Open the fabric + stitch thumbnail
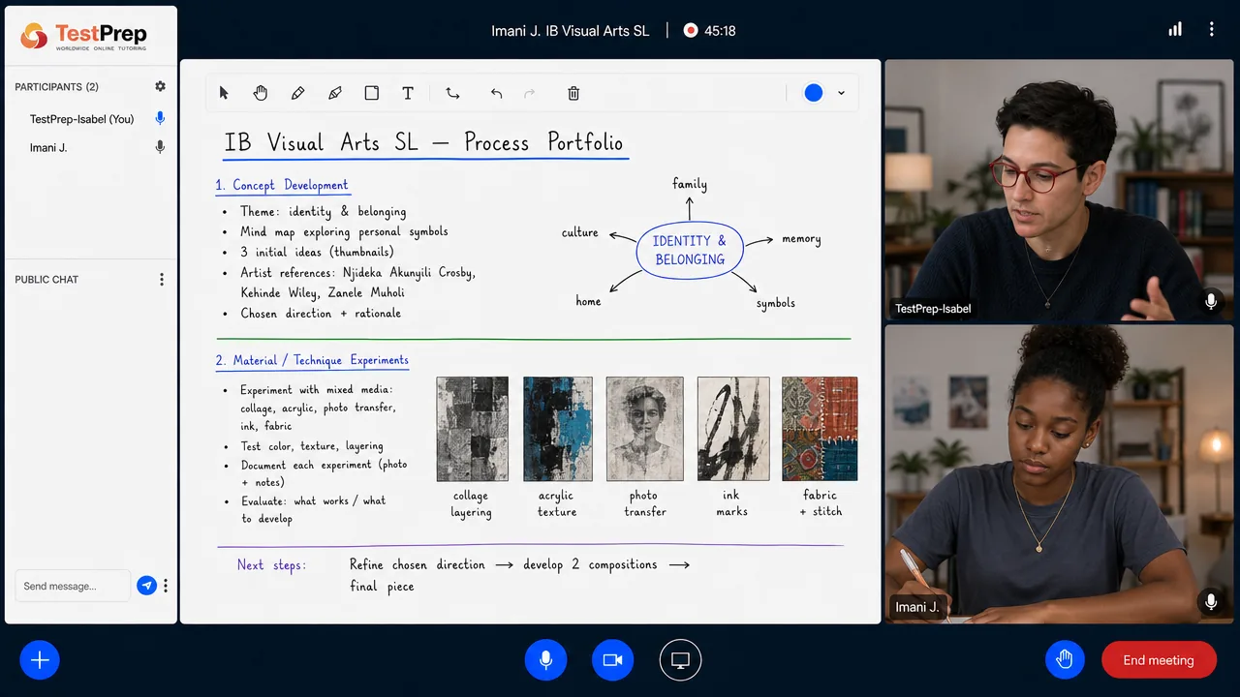 pos(820,429)
